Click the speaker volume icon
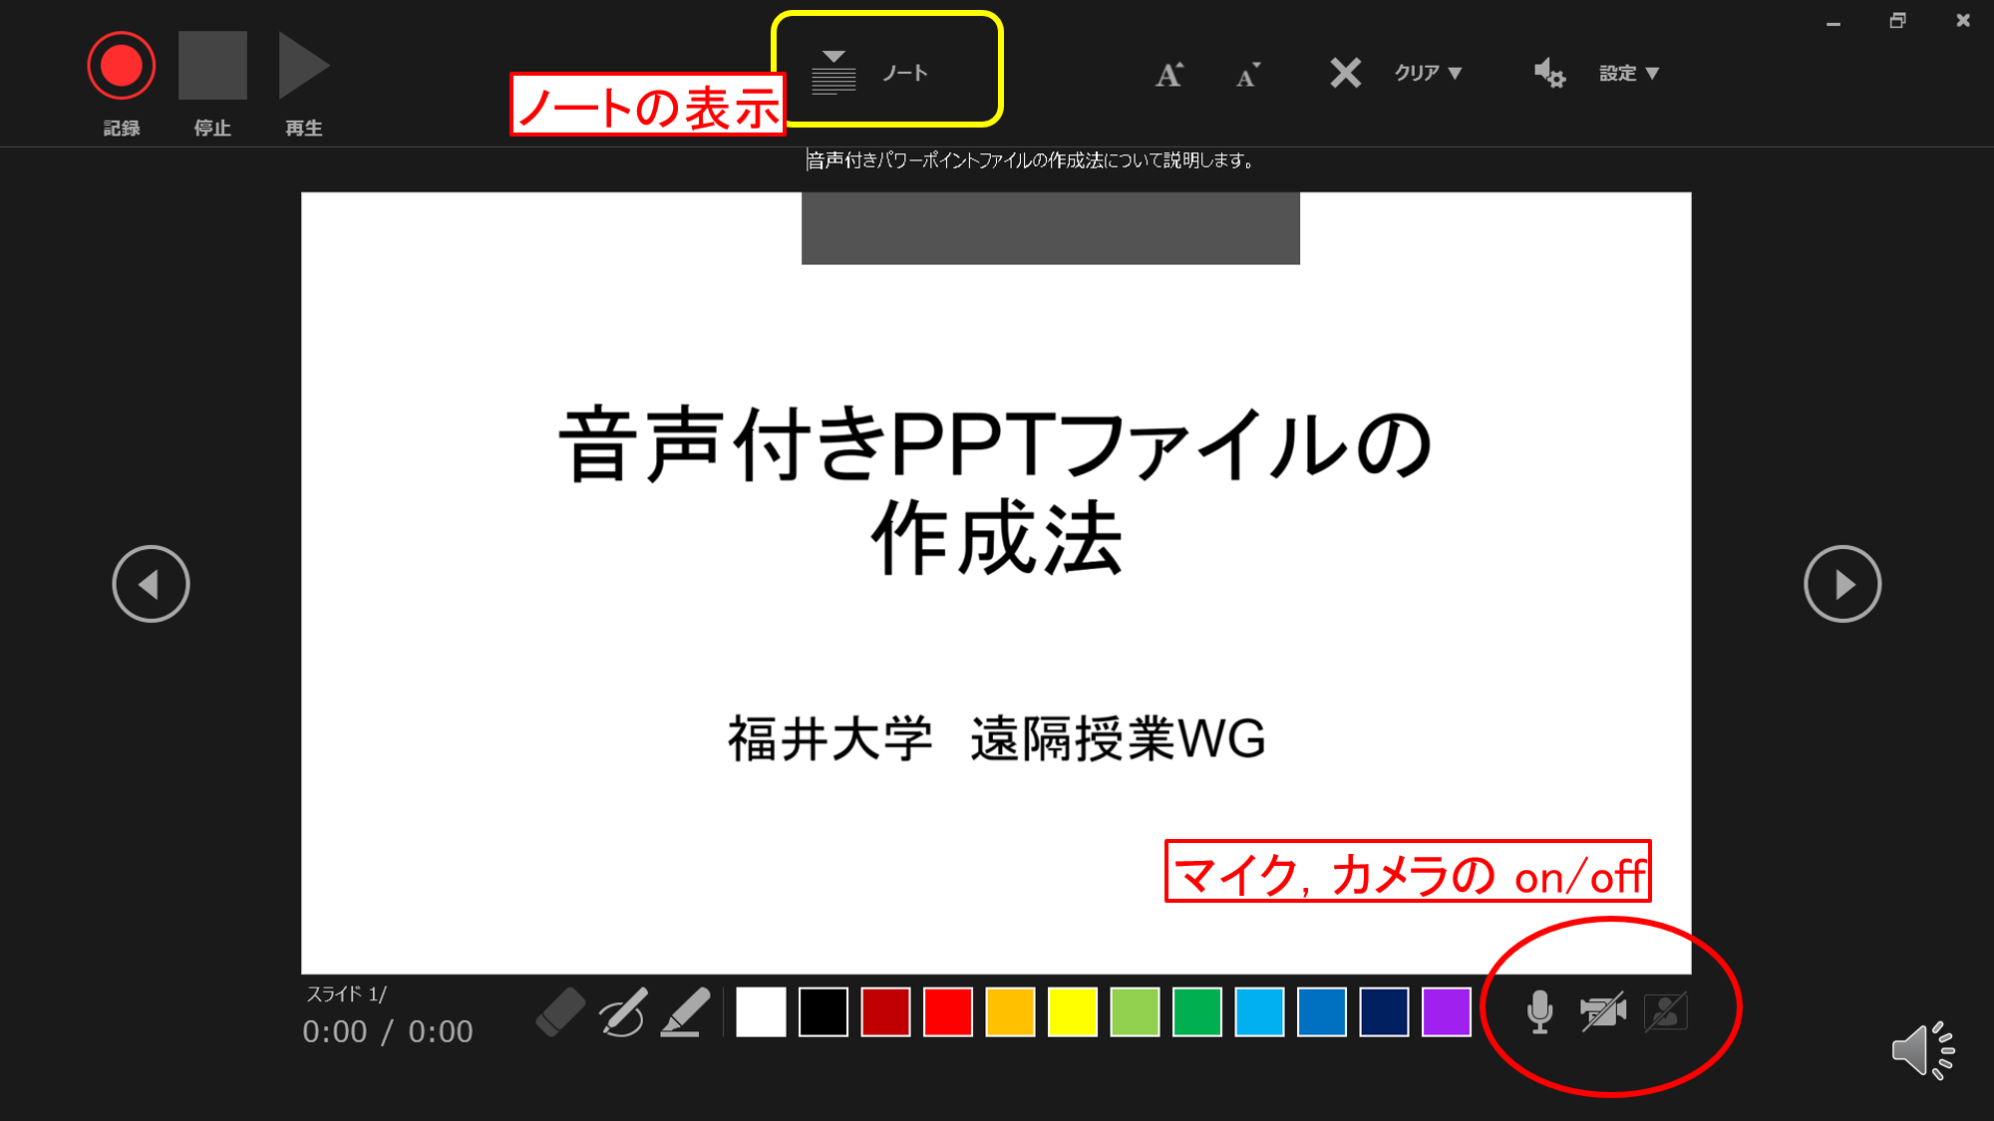The height and width of the screenshot is (1121, 1994). coord(1923,1050)
